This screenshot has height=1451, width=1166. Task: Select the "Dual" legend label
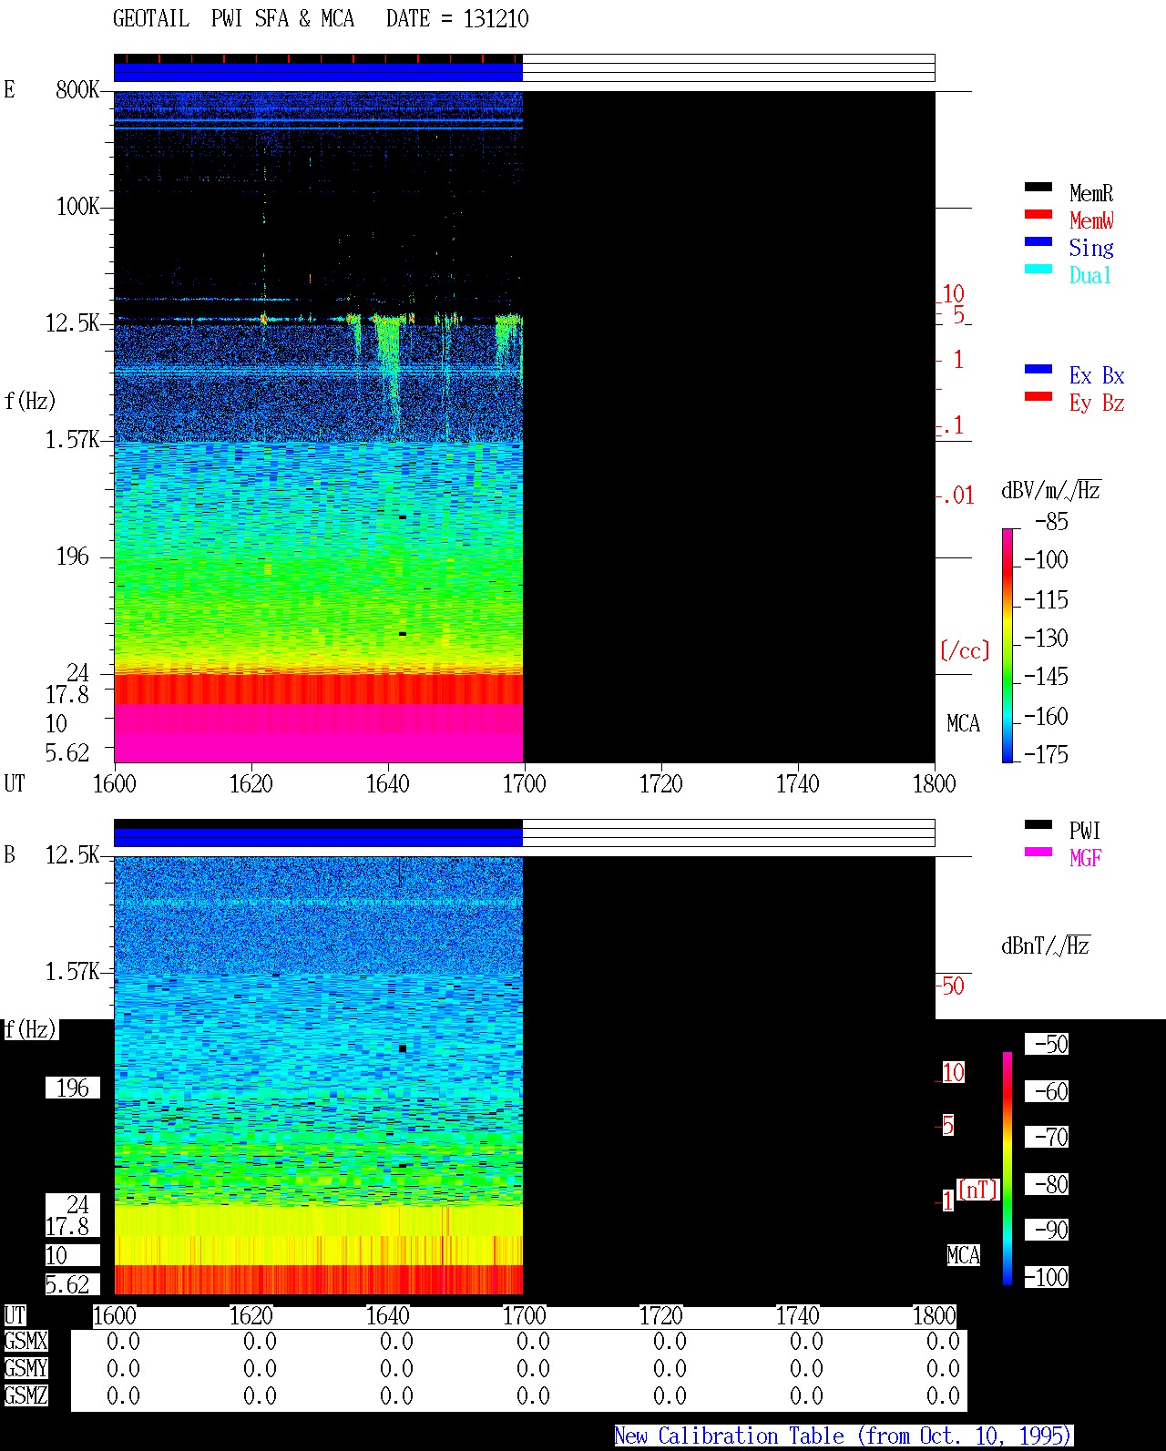click(x=1091, y=275)
